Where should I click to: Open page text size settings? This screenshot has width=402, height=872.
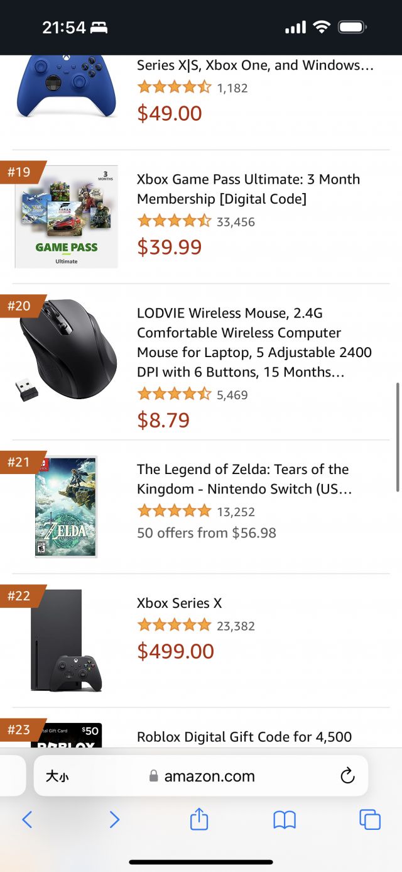[57, 776]
